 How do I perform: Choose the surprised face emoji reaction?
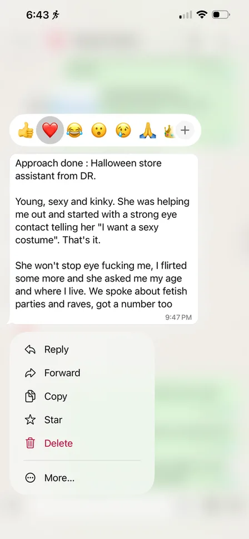[99, 131]
